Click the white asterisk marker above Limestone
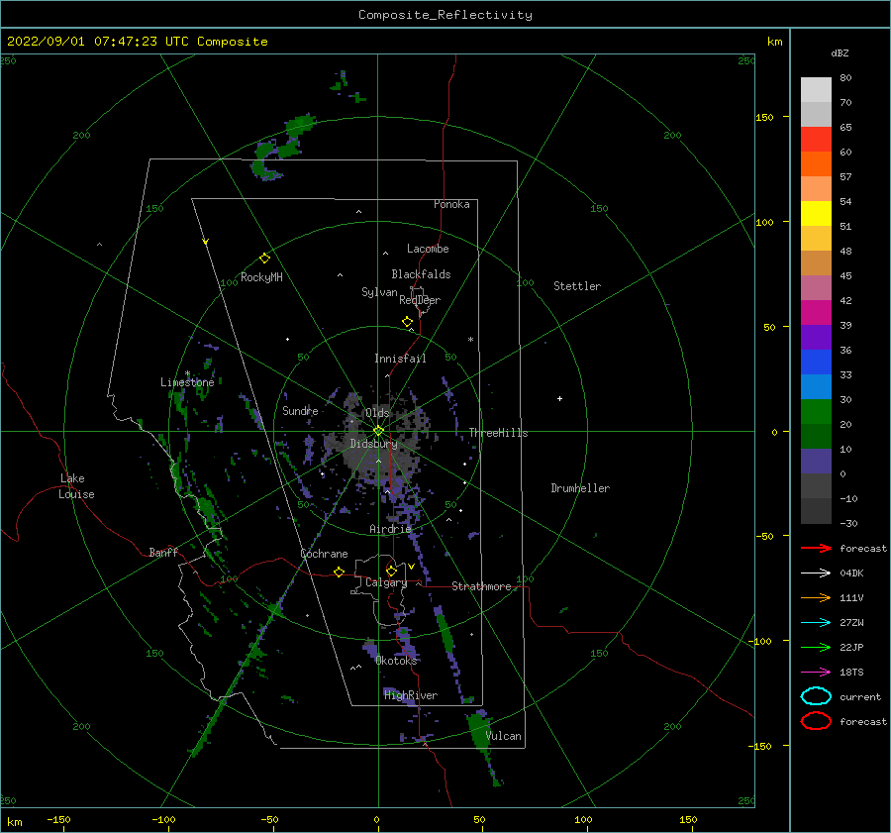 pos(187,373)
